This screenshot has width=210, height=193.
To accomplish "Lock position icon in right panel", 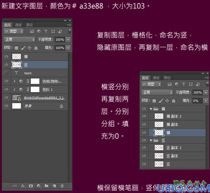I will point(167,100).
